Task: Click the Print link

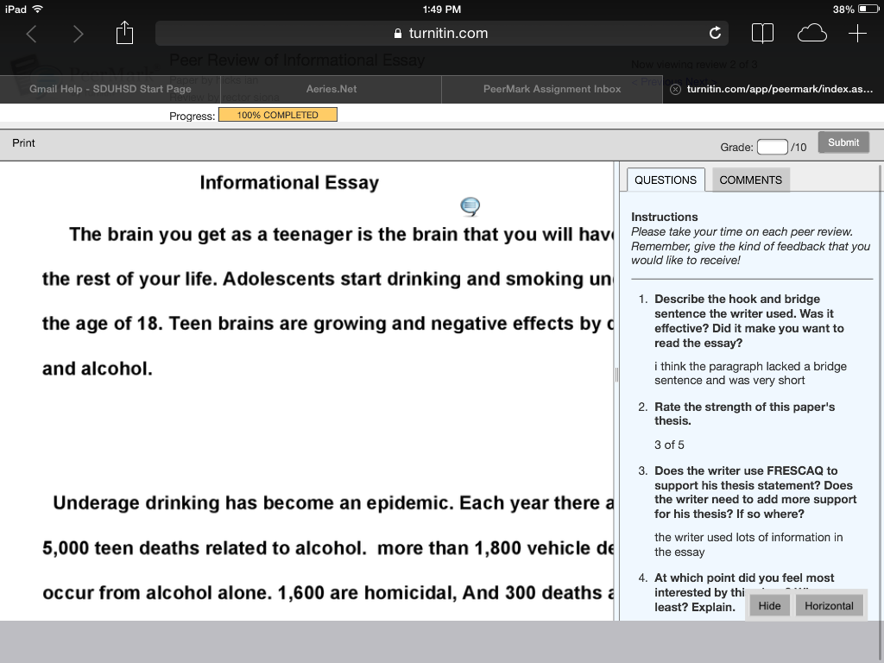Action: [23, 143]
